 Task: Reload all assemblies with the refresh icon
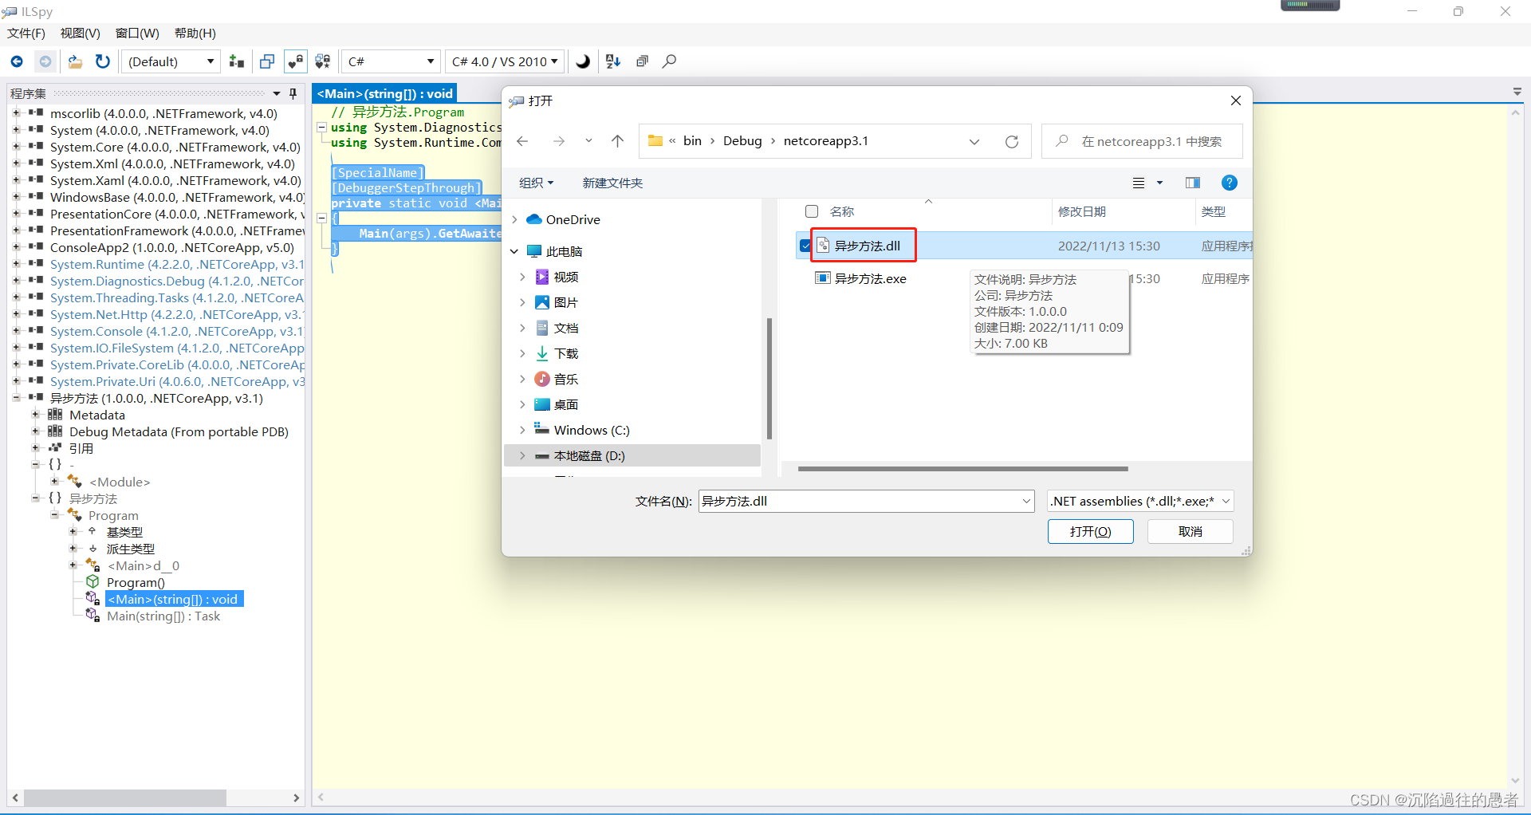tap(102, 61)
